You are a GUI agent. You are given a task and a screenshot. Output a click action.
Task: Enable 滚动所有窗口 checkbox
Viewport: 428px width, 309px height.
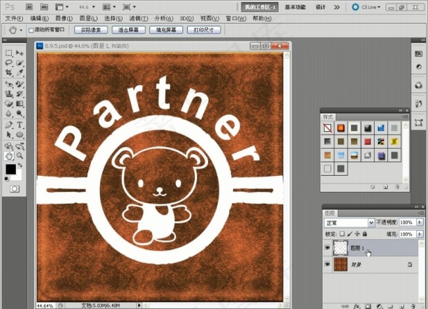coord(31,30)
